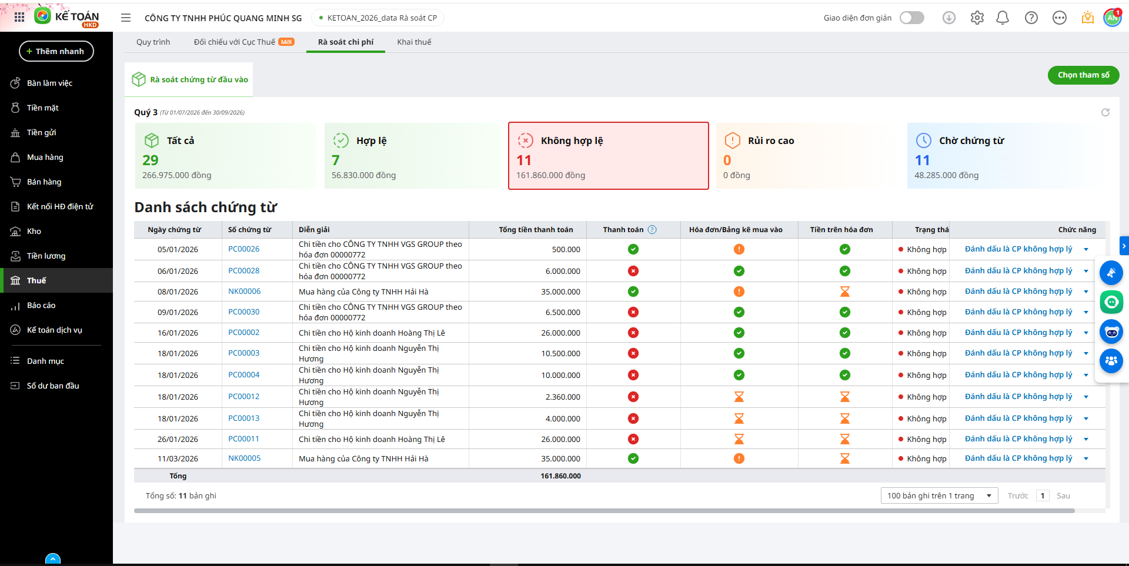Open the KETOAN_2026_data database selector

pyautogui.click(x=378, y=18)
